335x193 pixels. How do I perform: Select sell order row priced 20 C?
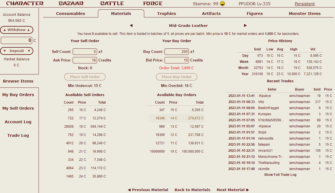(x=85, y=143)
